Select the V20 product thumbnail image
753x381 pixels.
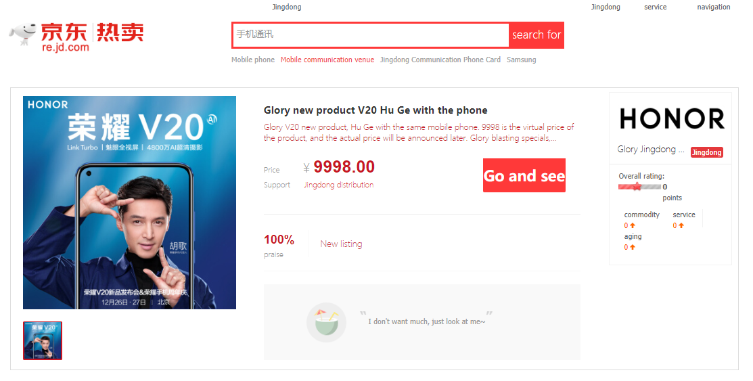43,340
